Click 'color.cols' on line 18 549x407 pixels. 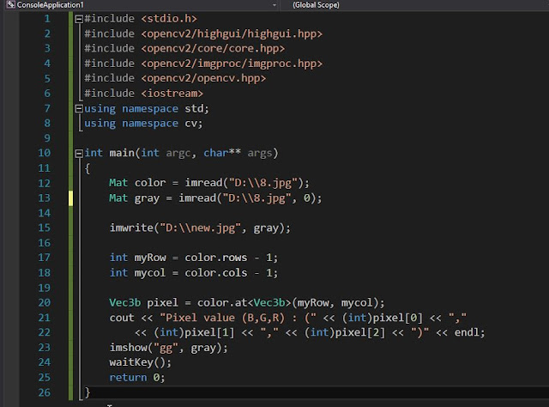coord(216,273)
